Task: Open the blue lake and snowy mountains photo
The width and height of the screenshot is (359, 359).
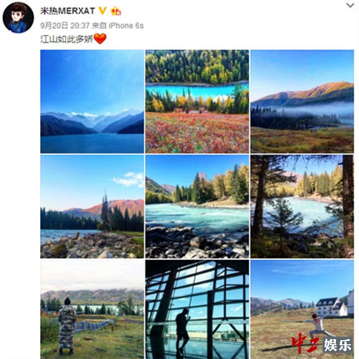Action: tap(92, 102)
